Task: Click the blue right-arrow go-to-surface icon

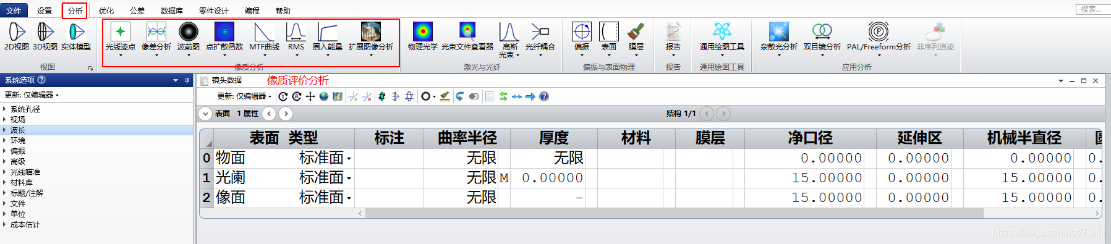Action: (530, 96)
